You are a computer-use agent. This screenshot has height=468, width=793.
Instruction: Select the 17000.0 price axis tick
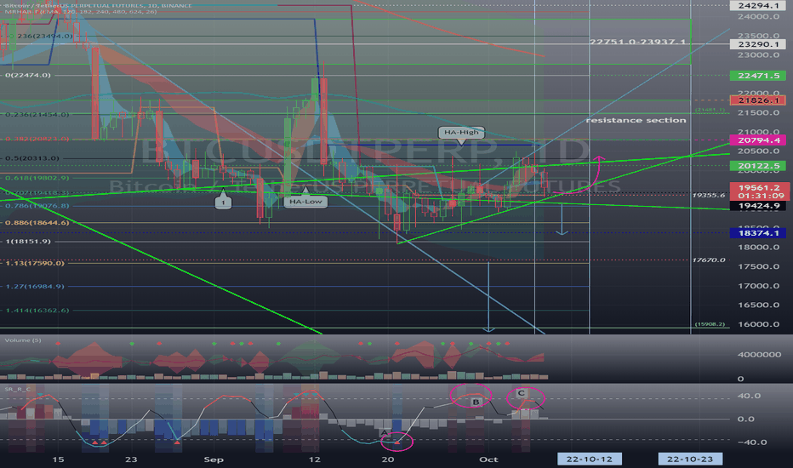(758, 286)
